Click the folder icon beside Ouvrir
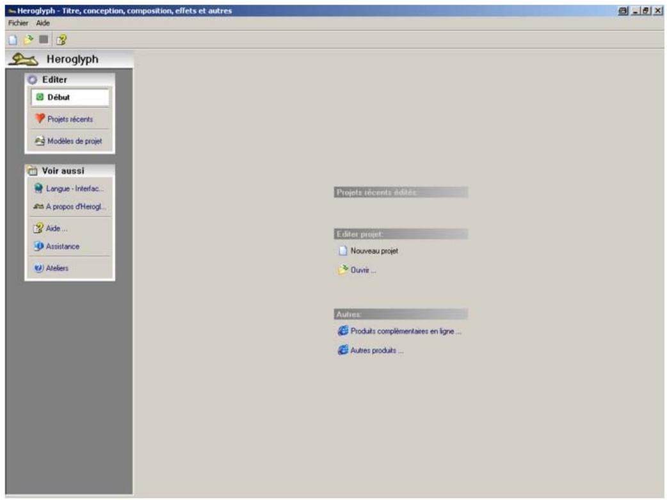Screen dimensions: 667x500 [343, 270]
